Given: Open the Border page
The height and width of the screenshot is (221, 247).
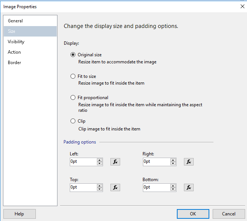Looking at the screenshot, I should pos(14,63).
